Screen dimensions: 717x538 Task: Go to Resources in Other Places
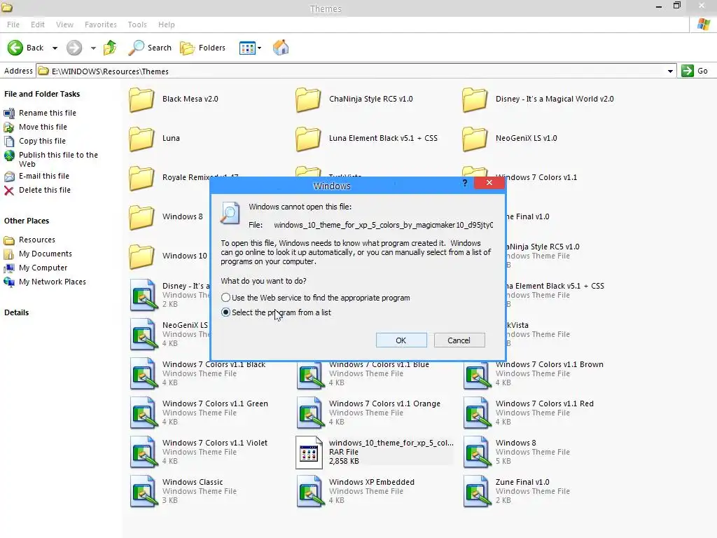(37, 240)
